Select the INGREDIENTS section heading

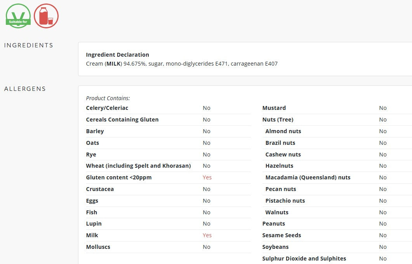(29, 45)
